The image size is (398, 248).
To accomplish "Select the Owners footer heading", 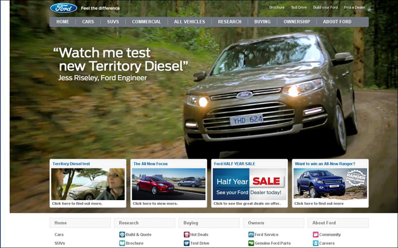I will (274, 223).
